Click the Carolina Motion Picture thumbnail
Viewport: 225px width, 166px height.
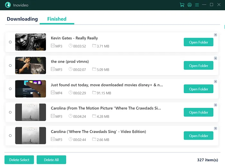point(31,112)
